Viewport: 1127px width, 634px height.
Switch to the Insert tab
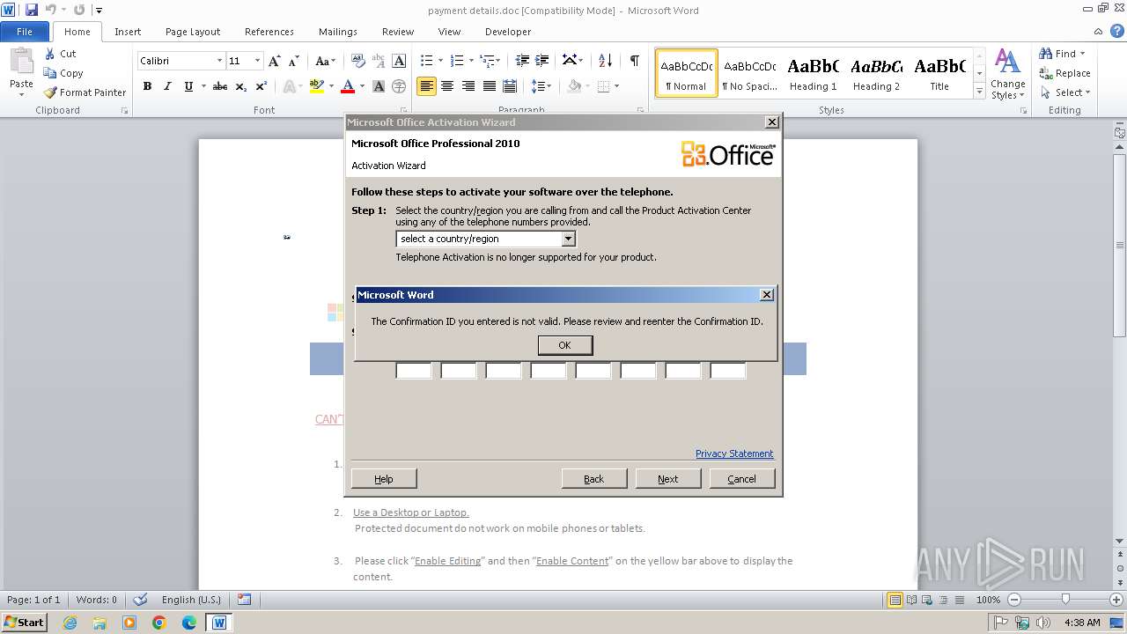pos(128,32)
